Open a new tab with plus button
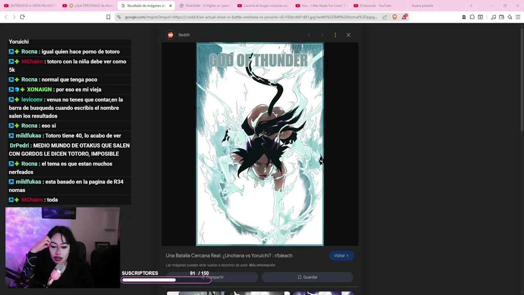This screenshot has width=524, height=295. 471,6
